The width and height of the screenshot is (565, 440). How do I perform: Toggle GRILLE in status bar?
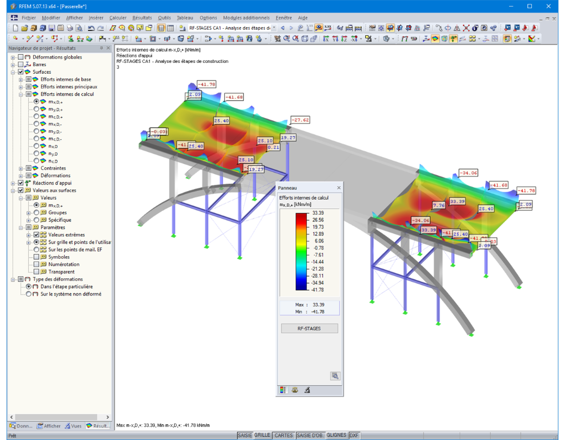click(x=262, y=435)
